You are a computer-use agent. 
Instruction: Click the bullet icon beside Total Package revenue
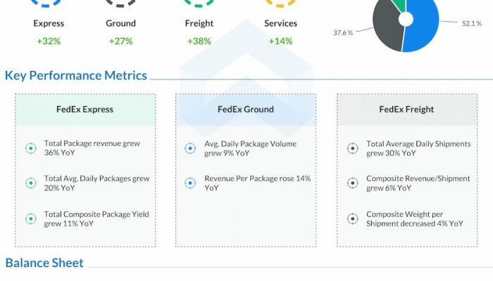[x=30, y=148]
